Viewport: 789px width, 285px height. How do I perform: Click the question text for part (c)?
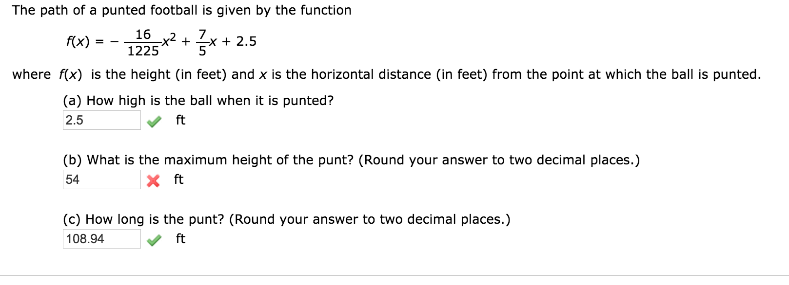point(285,219)
